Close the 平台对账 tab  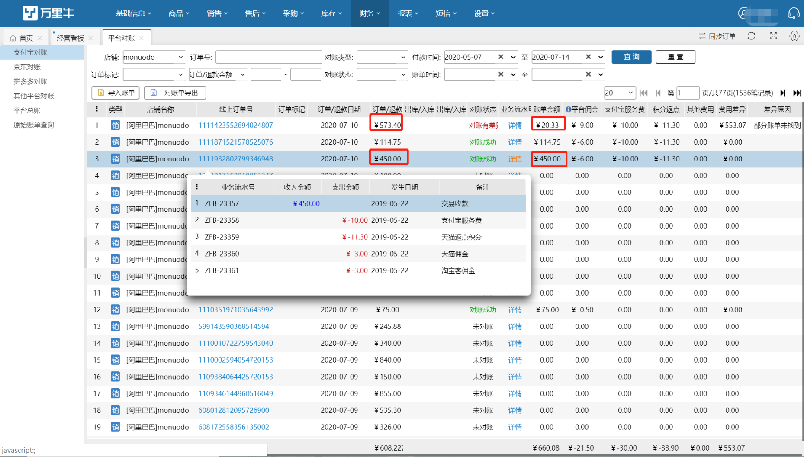[x=142, y=38]
